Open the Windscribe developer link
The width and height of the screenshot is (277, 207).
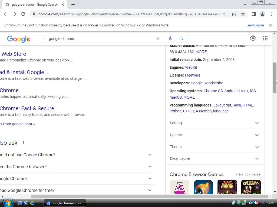point(214,83)
